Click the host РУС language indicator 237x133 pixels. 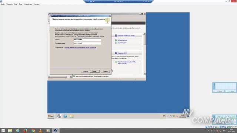(224, 130)
